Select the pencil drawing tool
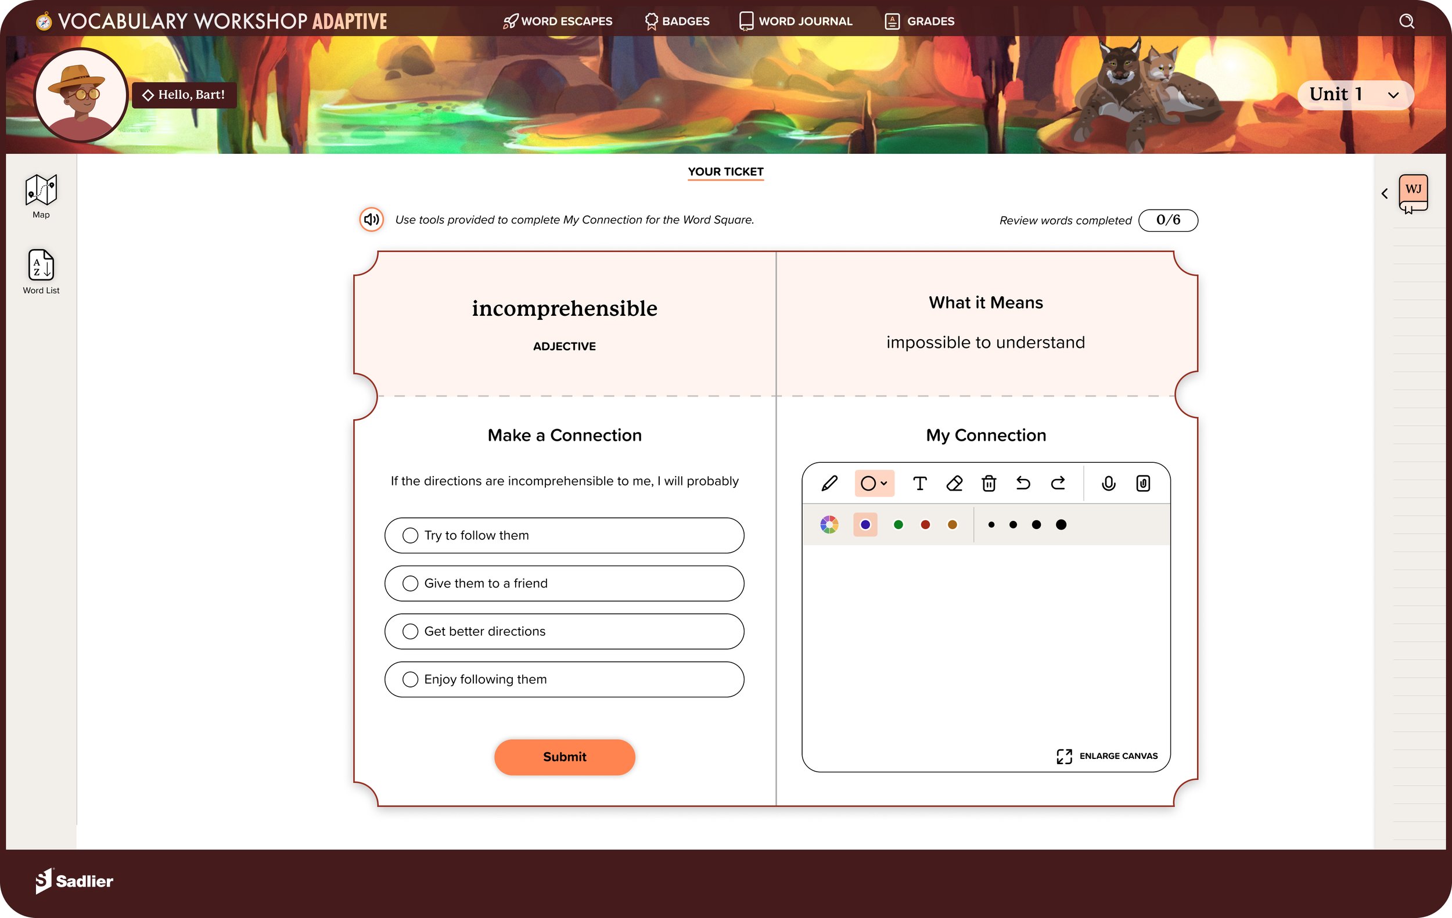 coord(829,484)
